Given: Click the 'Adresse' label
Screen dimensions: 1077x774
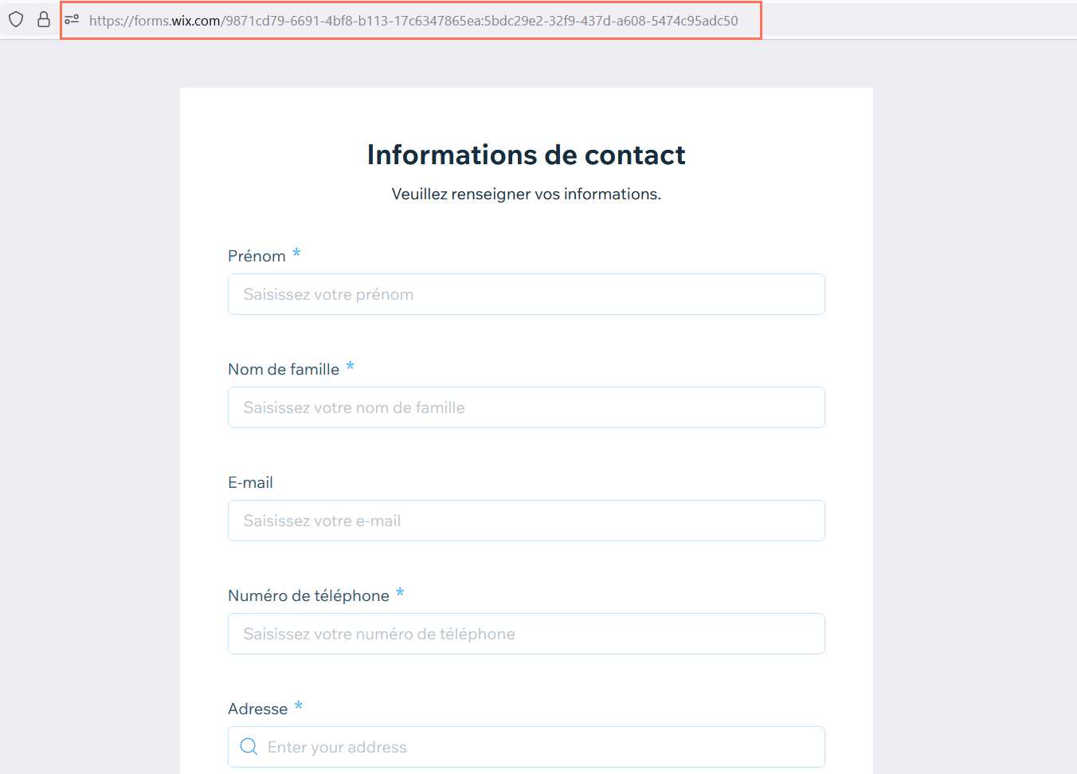Looking at the screenshot, I should pyautogui.click(x=257, y=709).
